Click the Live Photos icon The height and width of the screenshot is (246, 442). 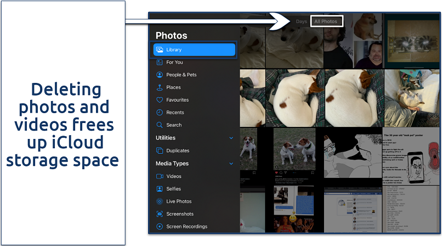[x=160, y=202]
